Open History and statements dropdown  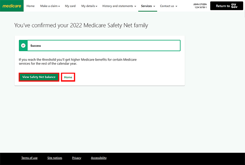[x=119, y=6]
